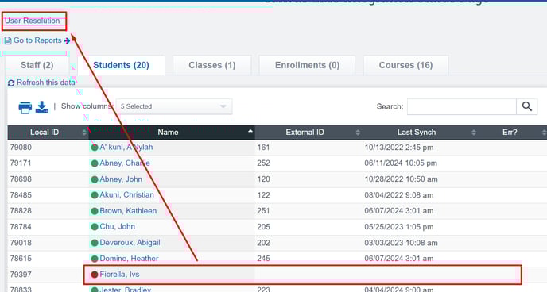The width and height of the screenshot is (547, 292).
Task: Click the arrow icon beside Go to Reports
Action: coord(67,40)
